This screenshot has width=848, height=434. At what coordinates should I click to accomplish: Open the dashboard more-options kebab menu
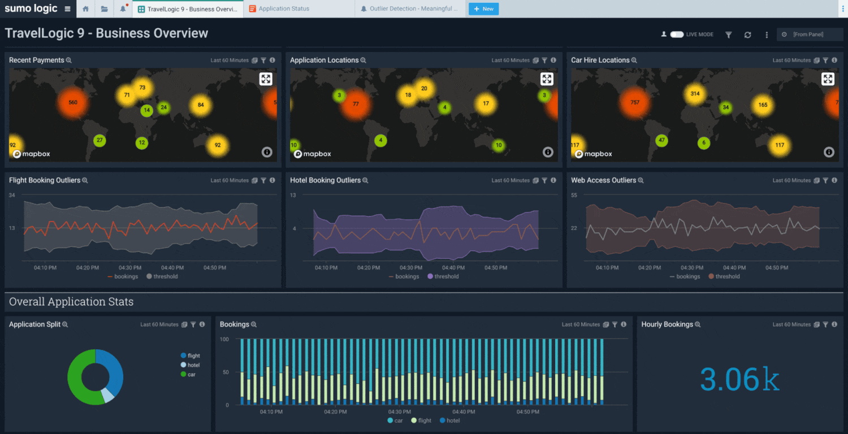click(767, 34)
